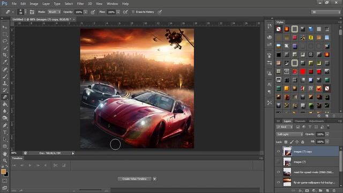Open the Flow dropdown arrow
This screenshot has height=193, width=343.
click(x=118, y=12)
